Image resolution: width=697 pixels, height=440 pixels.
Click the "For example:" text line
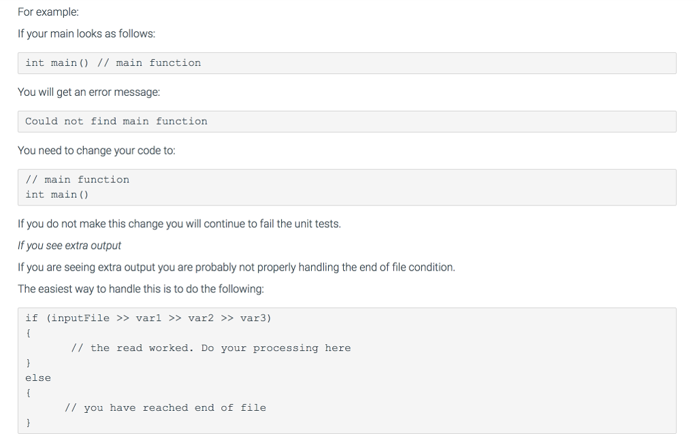[48, 13]
